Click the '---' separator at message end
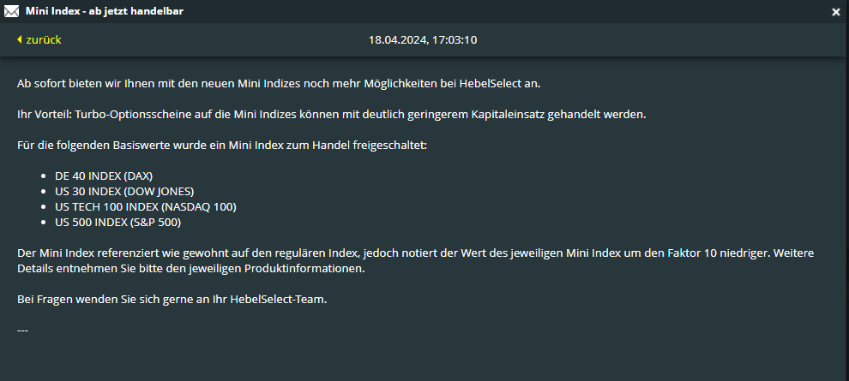Image resolution: width=849 pixels, height=381 pixels. tap(23, 329)
